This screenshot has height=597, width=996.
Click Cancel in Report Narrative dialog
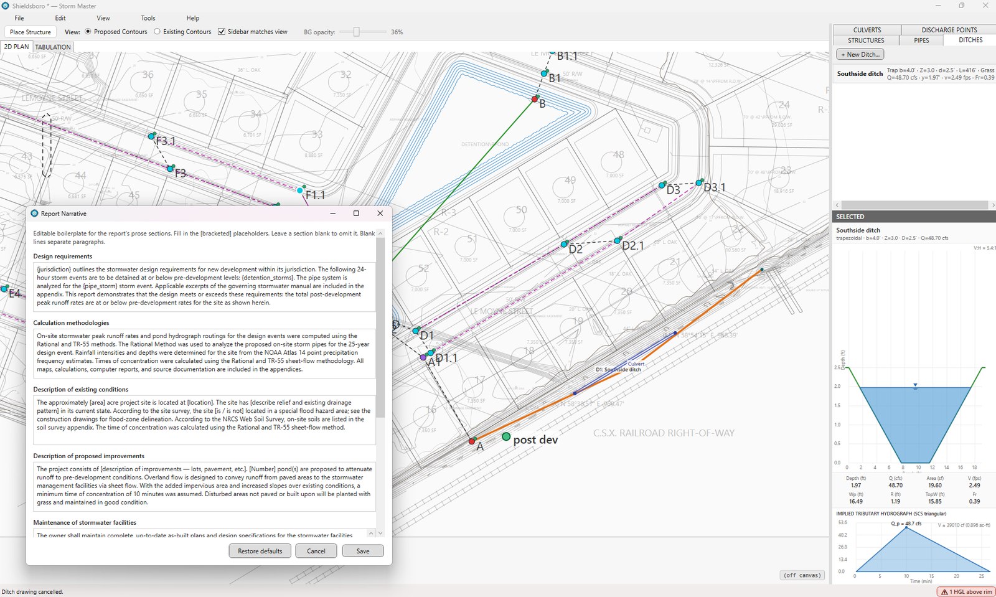click(x=316, y=551)
